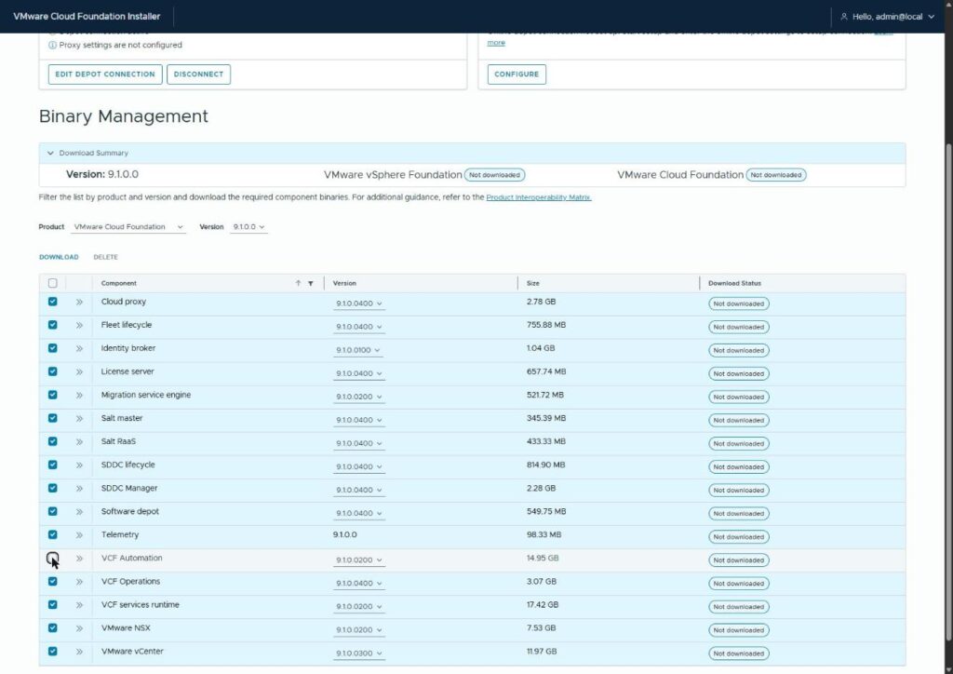Expand details for Salt master row

pyautogui.click(x=79, y=419)
